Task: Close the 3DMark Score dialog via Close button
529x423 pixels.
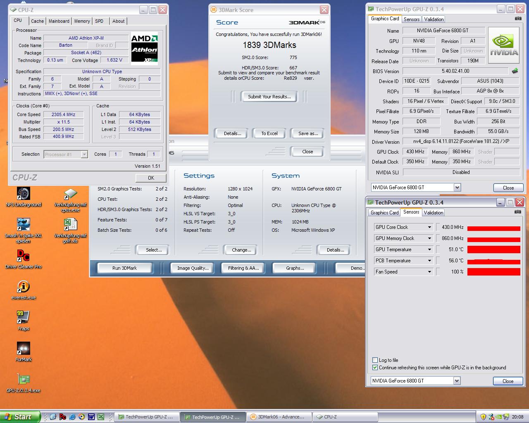Action: point(308,152)
